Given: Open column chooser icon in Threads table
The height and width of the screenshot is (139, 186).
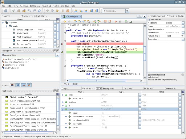Looking at the screenshot, I should 58,19.
